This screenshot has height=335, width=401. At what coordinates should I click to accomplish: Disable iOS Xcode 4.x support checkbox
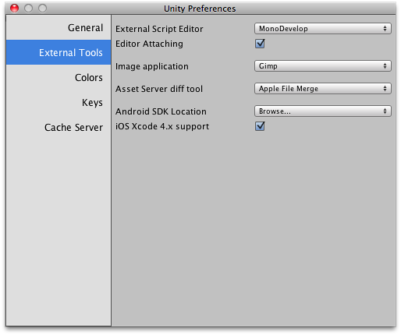pyautogui.click(x=260, y=126)
